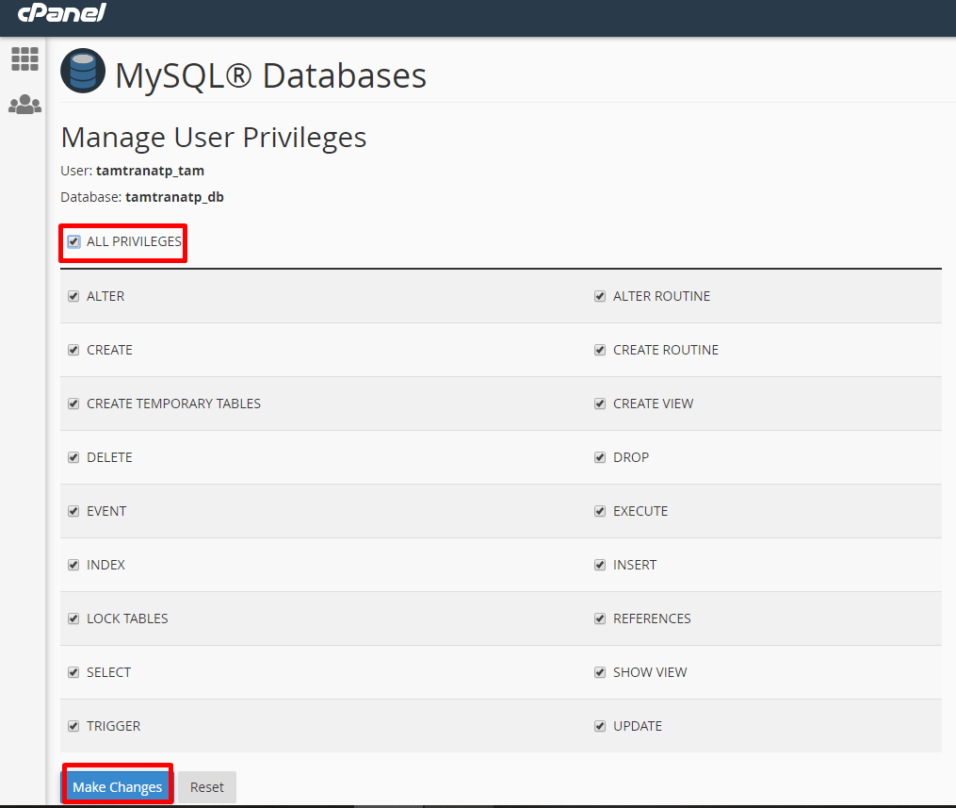Click the Make Changes button

point(118,786)
